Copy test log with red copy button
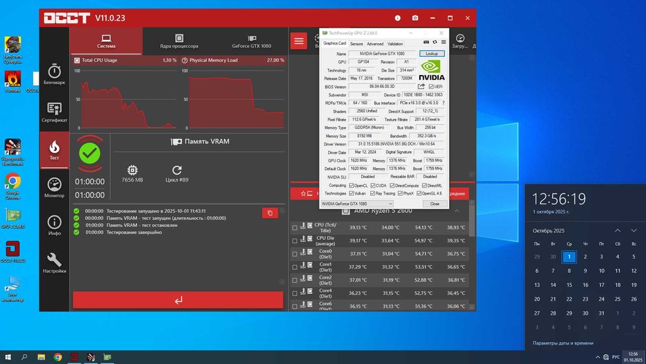The width and height of the screenshot is (646, 364). [270, 213]
